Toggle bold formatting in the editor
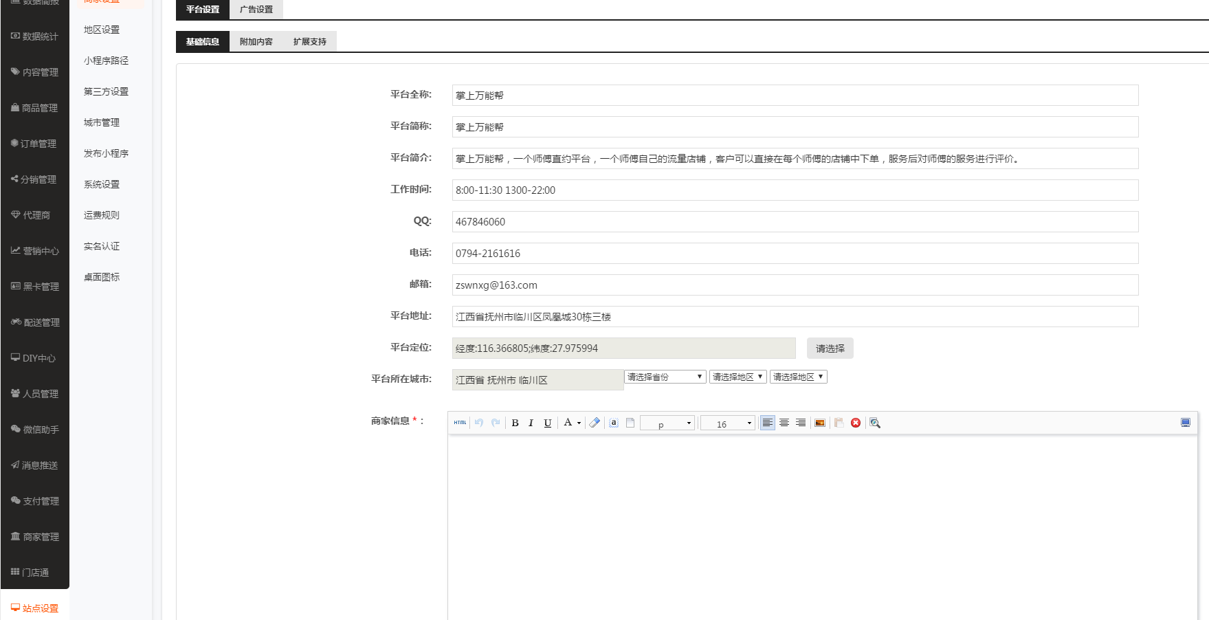 (x=515, y=423)
